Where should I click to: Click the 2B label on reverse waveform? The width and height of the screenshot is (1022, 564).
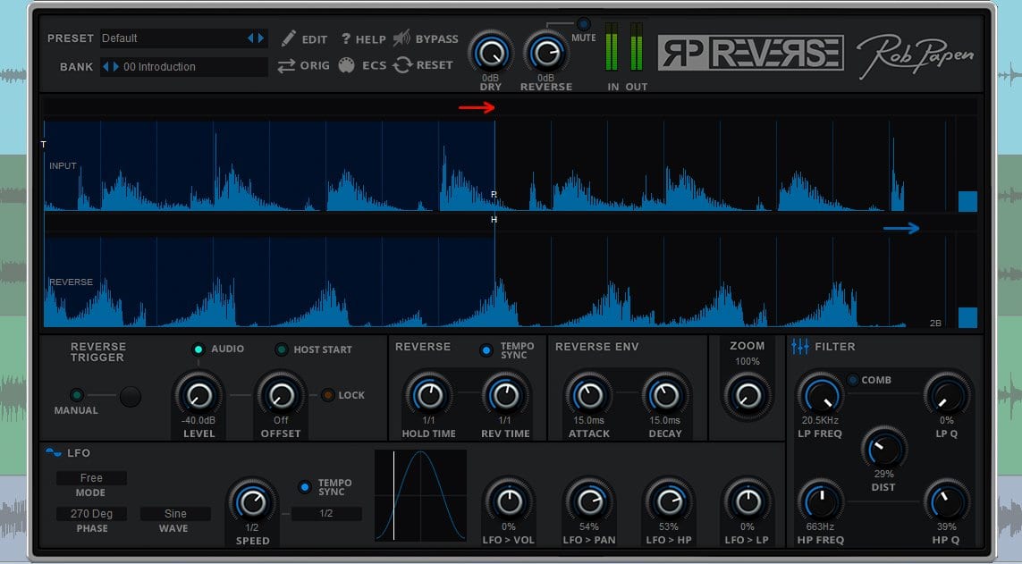(935, 323)
